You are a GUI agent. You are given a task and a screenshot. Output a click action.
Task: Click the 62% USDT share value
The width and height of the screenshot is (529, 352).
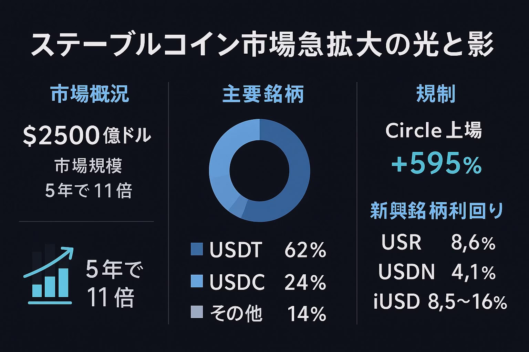point(305,250)
